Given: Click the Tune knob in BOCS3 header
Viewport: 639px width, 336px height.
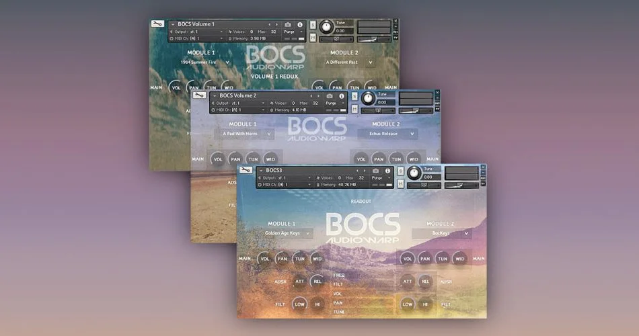Looking at the screenshot, I should coord(414,173).
